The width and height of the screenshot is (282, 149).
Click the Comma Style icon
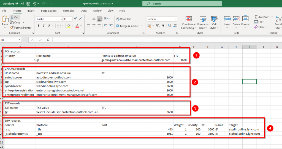163,26
